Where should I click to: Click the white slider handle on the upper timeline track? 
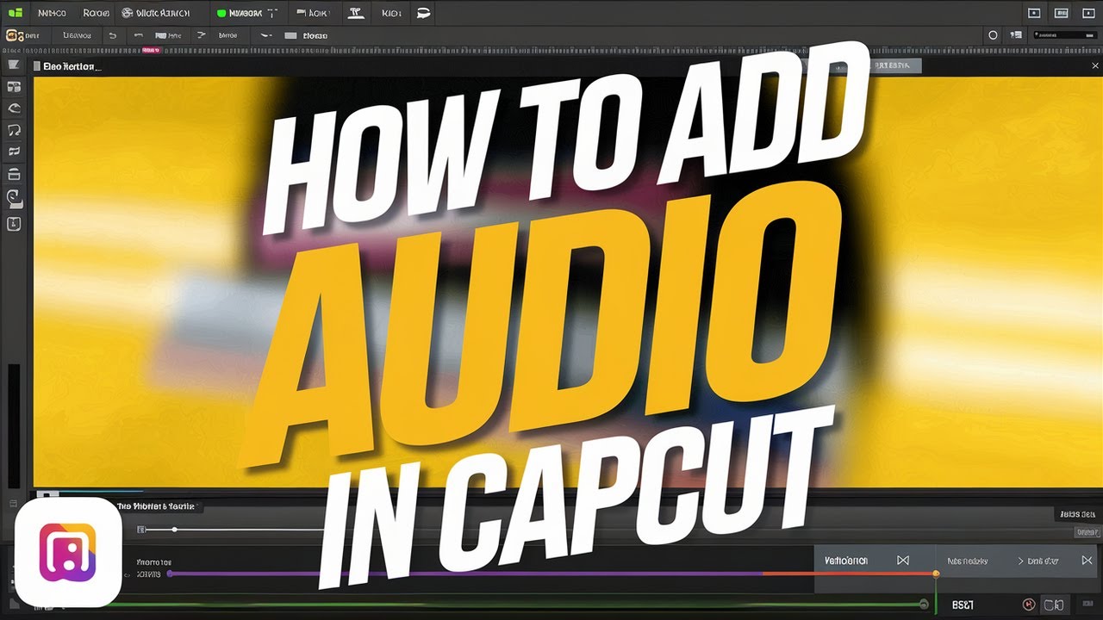coord(174,530)
